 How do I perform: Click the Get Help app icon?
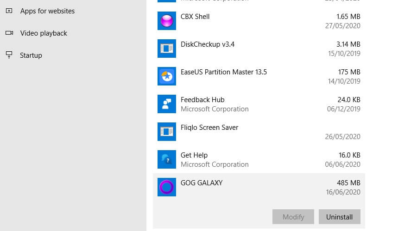click(167, 159)
